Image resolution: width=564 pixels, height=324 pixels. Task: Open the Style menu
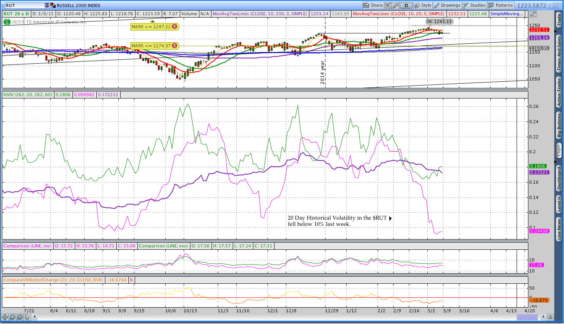click(x=423, y=5)
